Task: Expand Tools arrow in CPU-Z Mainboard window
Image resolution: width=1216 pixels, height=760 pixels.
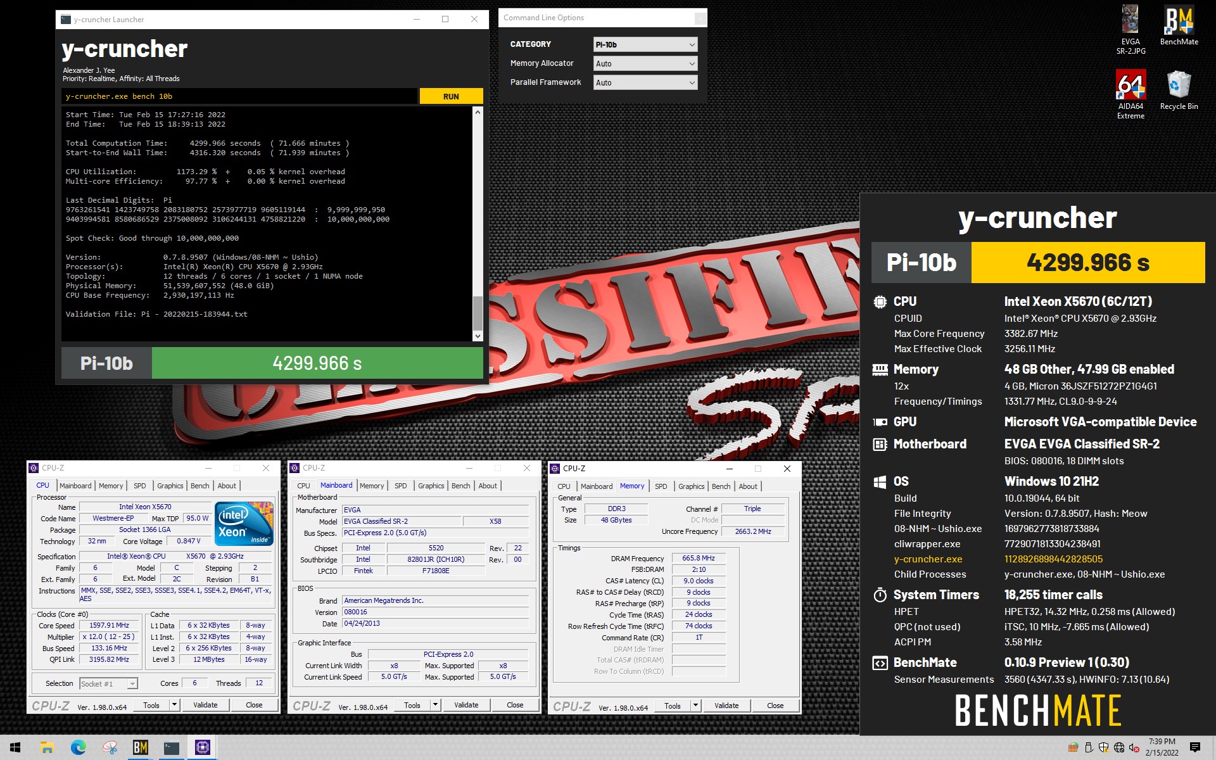Action: 435,705
